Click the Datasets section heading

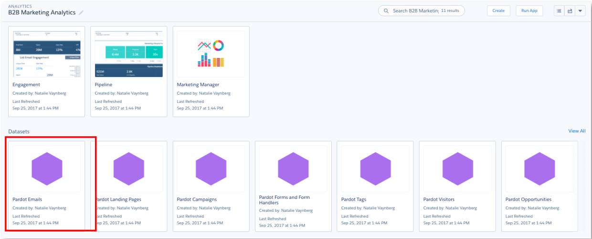(x=19, y=131)
